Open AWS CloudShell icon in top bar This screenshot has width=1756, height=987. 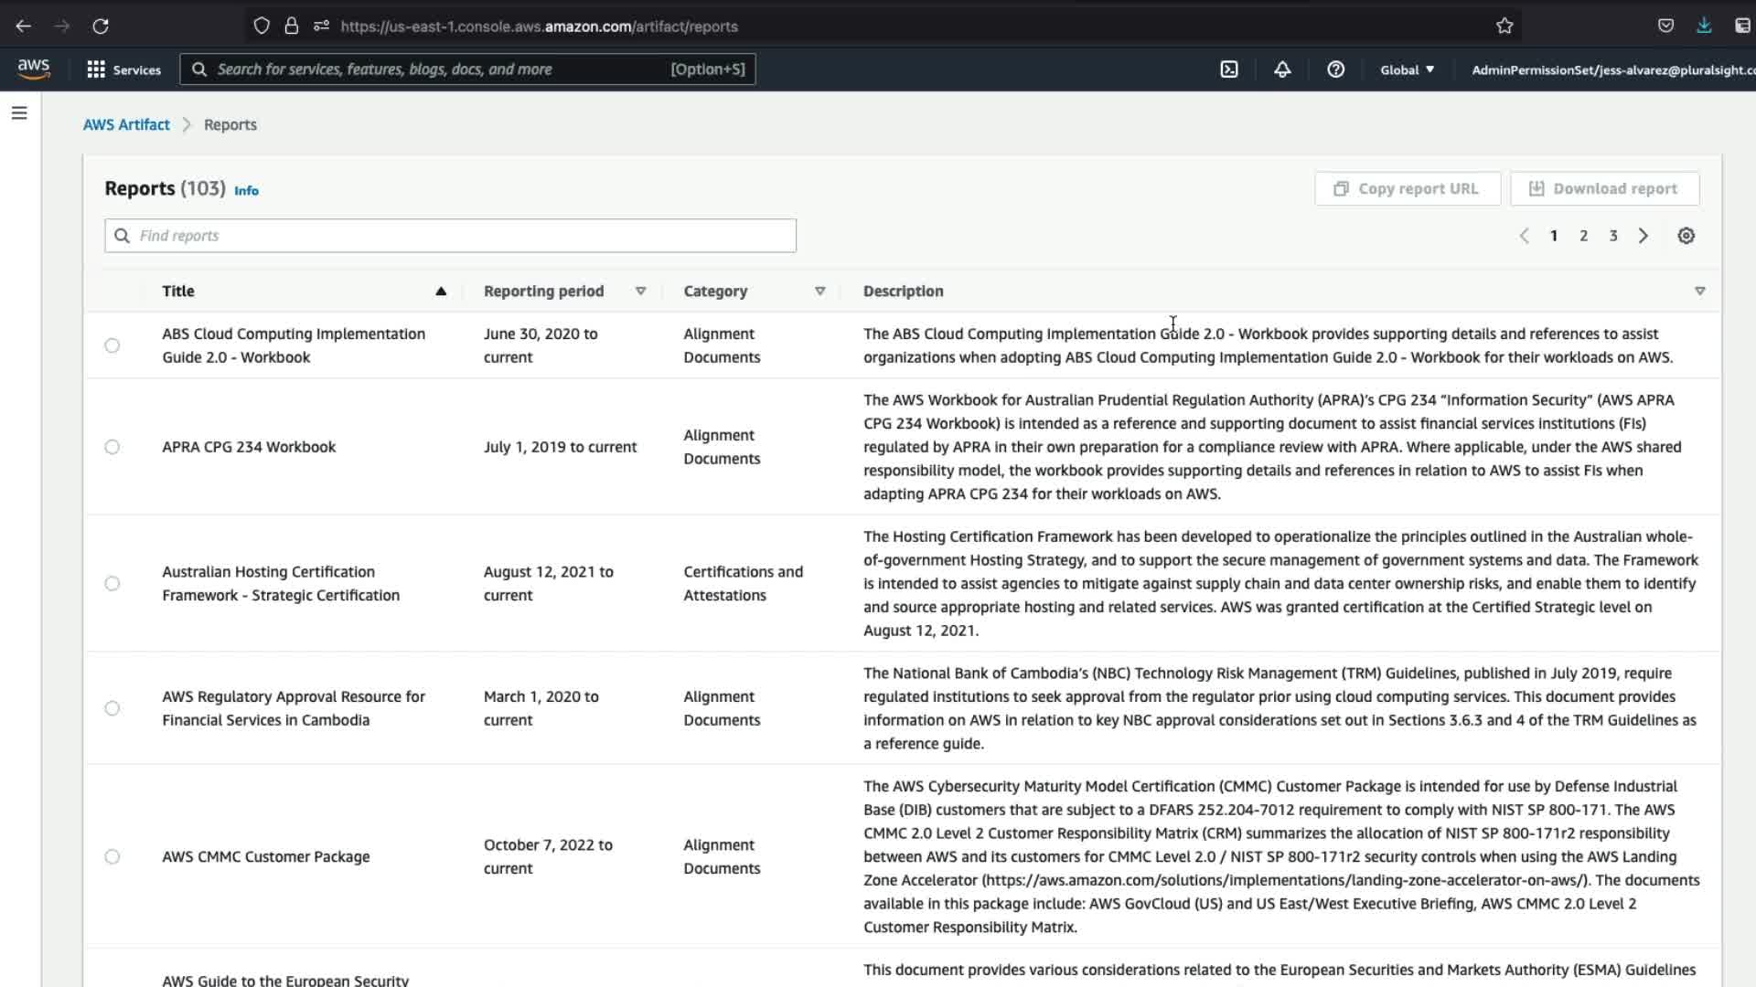click(x=1229, y=69)
